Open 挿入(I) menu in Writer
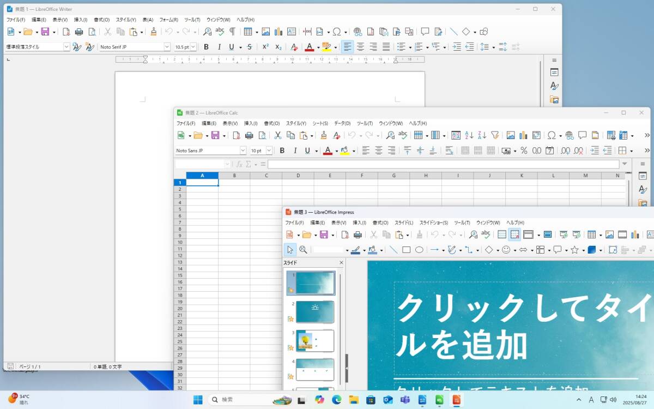Image resolution: width=654 pixels, height=409 pixels. click(81, 20)
